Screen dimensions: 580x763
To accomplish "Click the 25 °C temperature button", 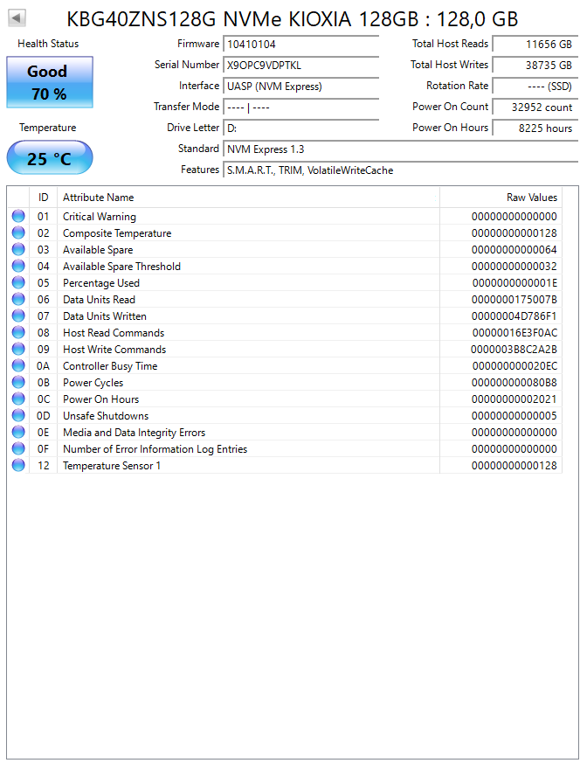I will coord(50,157).
